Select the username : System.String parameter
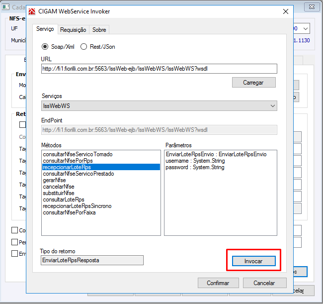This screenshot has height=304, width=323. pyautogui.click(x=221, y=161)
